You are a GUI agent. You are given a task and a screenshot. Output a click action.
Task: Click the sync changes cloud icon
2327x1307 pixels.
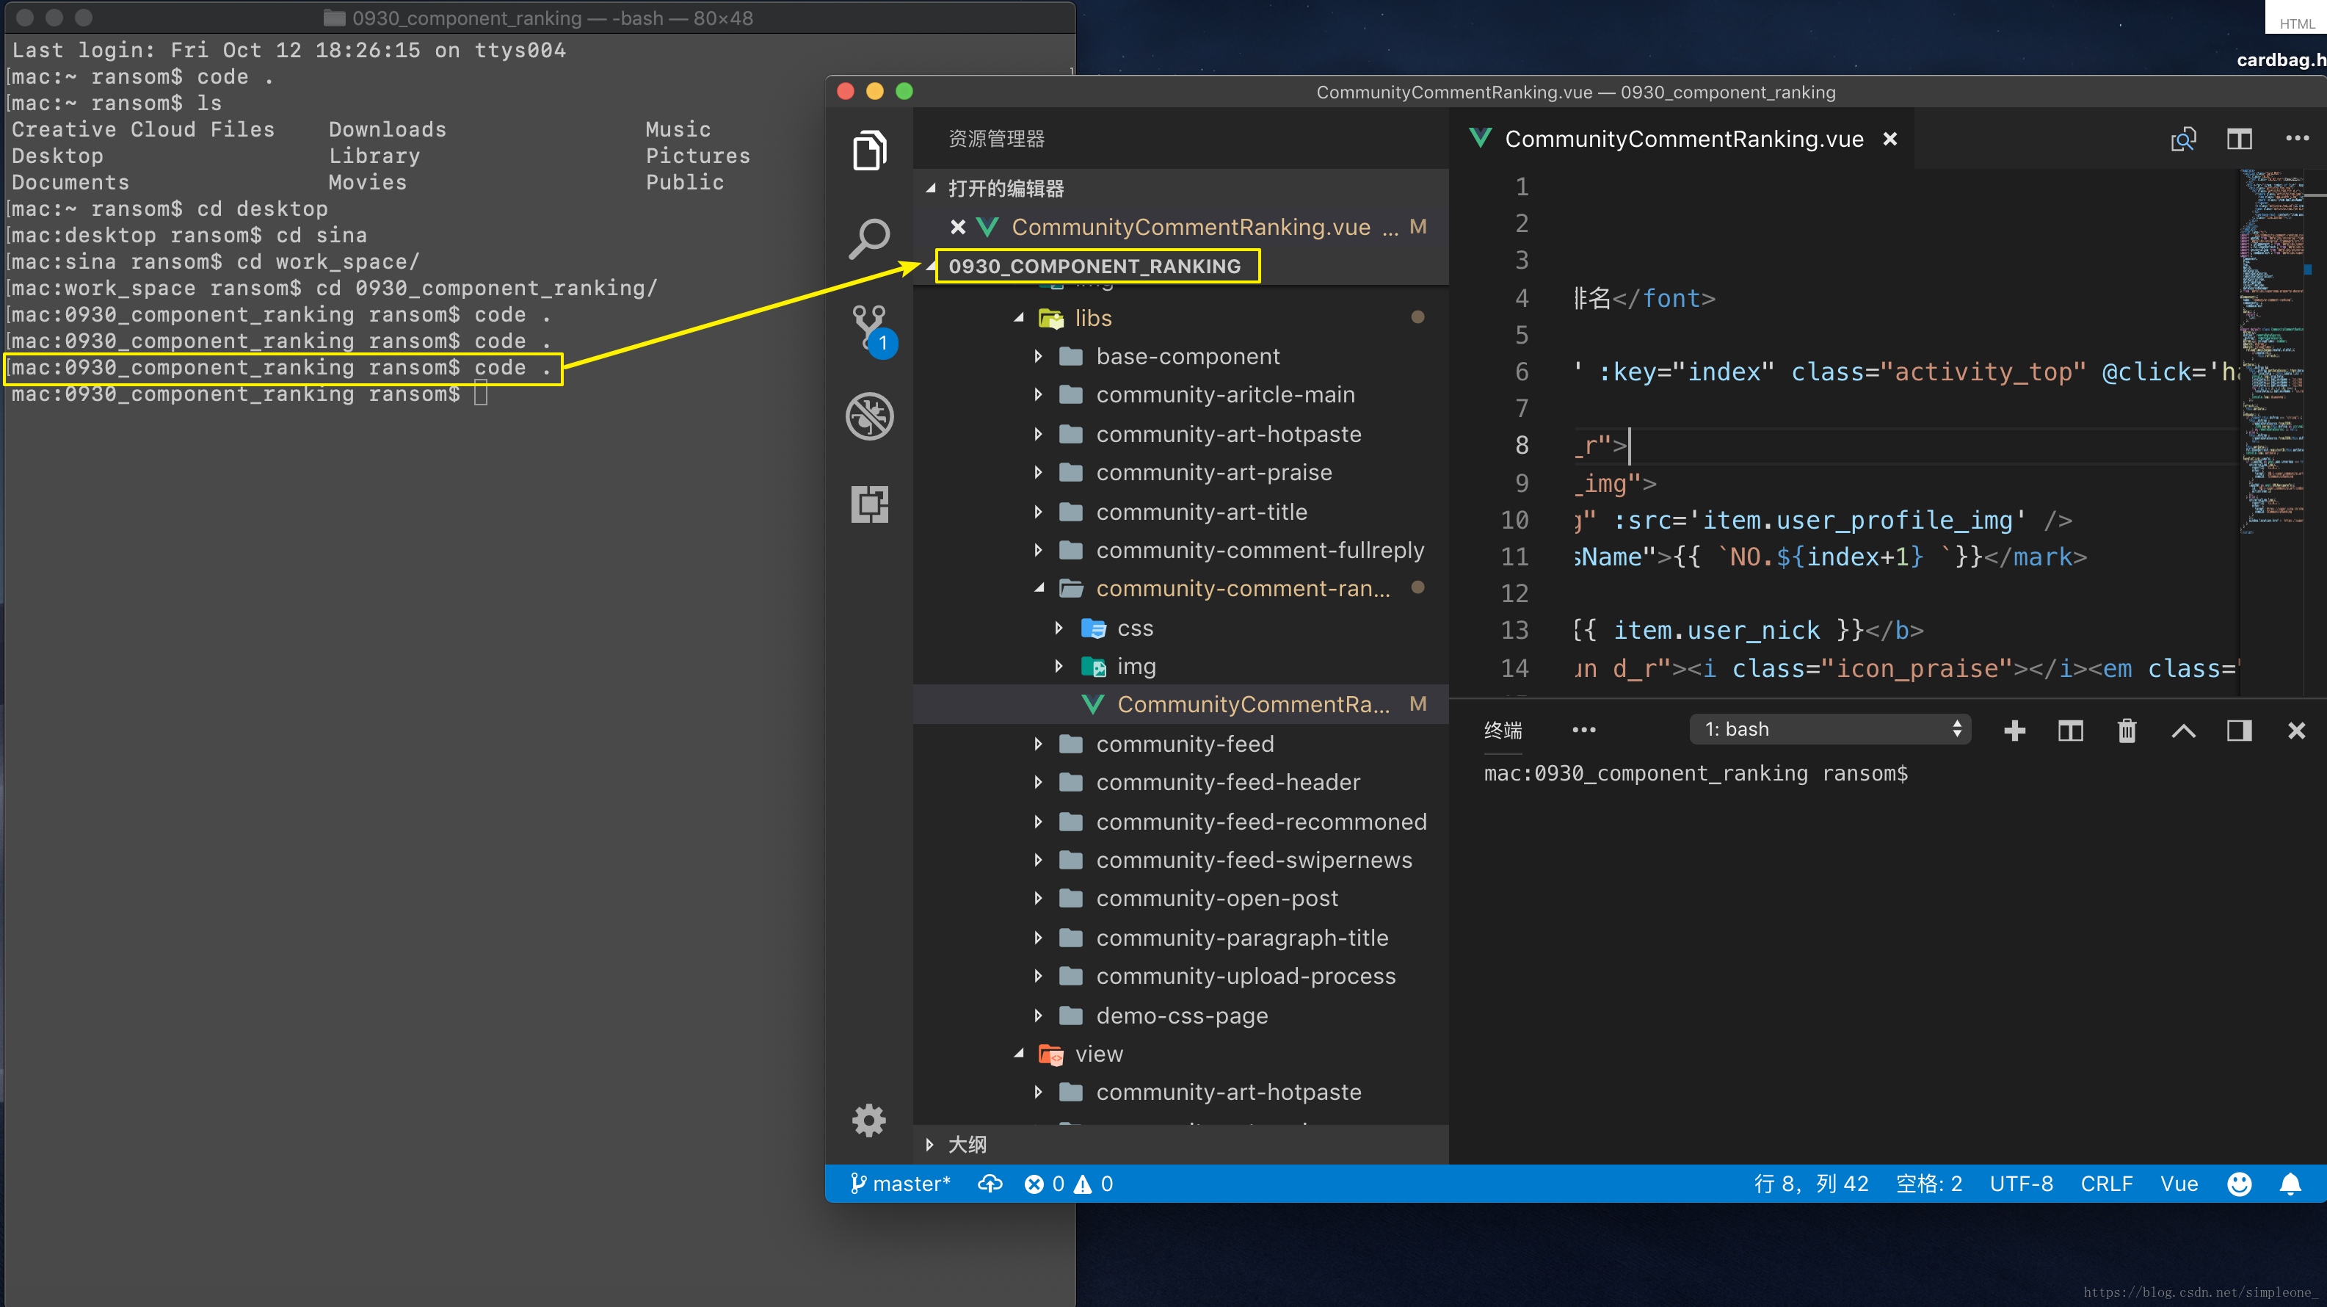(x=990, y=1184)
